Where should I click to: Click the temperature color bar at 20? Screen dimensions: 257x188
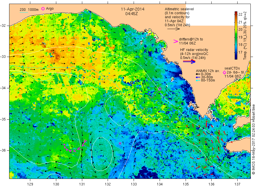[x=236, y=29]
